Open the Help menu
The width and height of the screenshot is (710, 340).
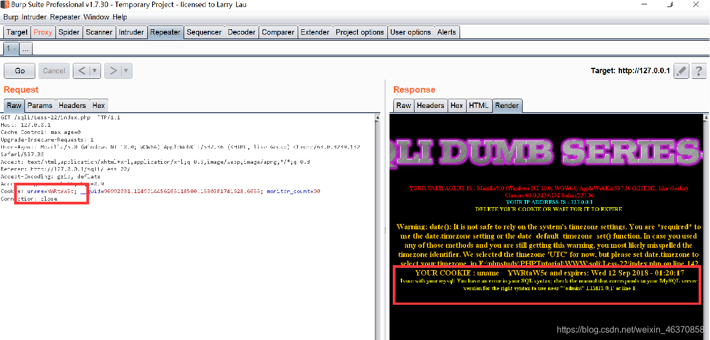(x=120, y=17)
